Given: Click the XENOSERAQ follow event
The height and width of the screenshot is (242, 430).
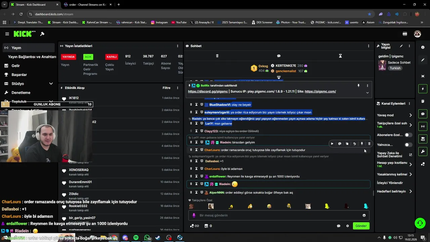Looking at the screenshot, I should [121, 172].
